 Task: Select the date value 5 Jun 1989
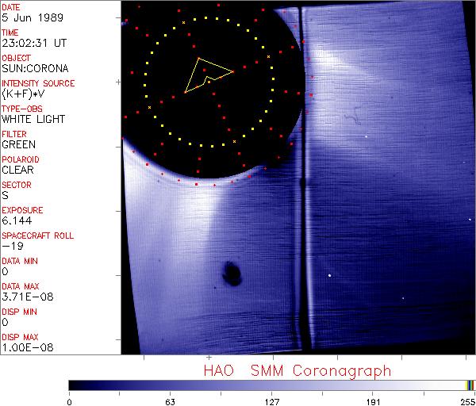(x=33, y=17)
